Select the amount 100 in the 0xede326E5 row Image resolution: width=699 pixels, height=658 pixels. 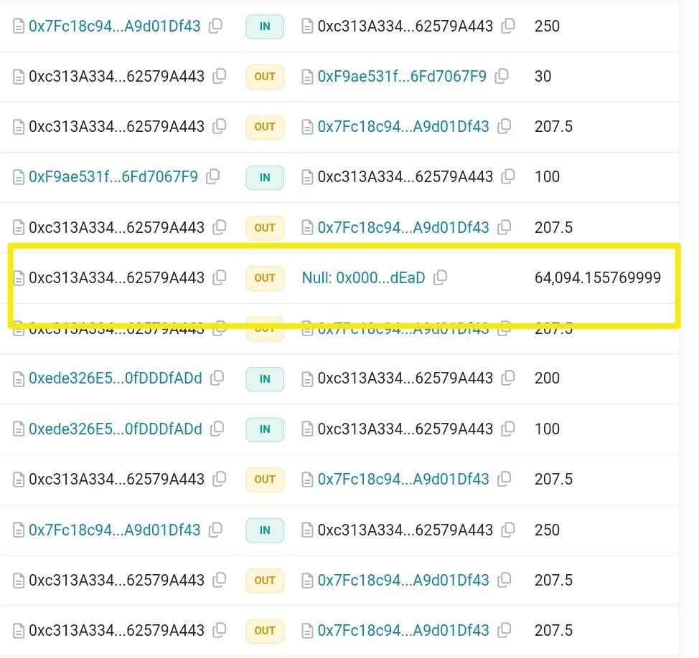click(x=547, y=429)
